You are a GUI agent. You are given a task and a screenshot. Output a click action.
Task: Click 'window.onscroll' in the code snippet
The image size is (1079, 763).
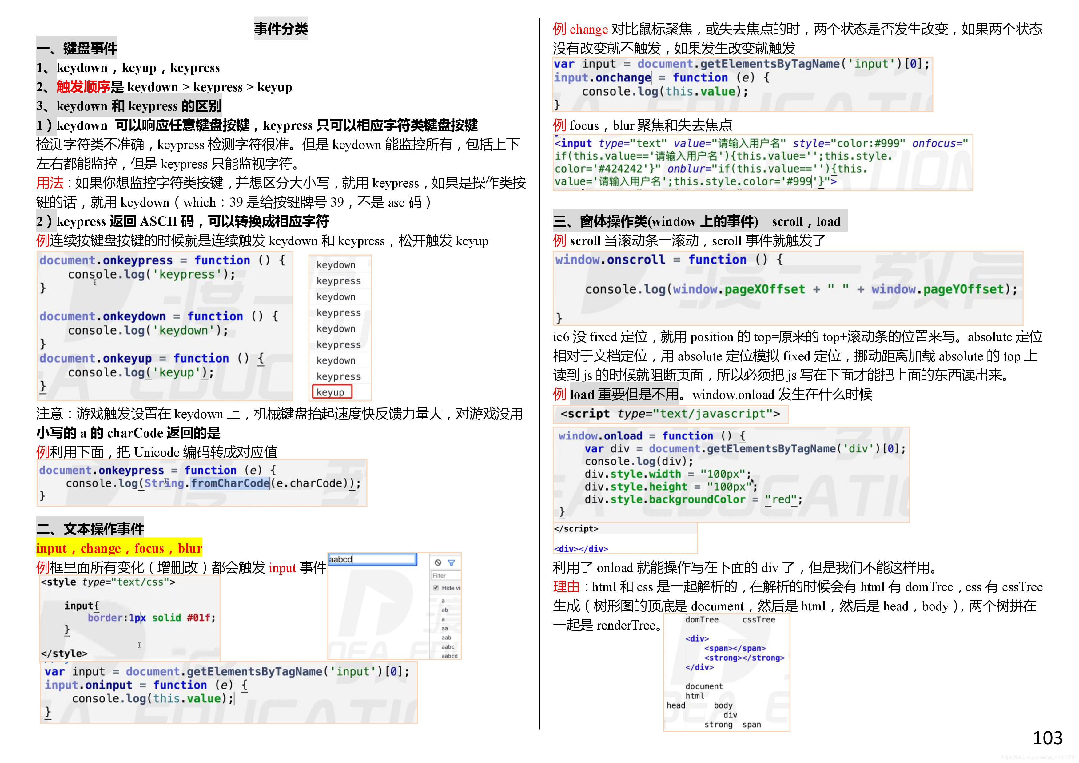(x=610, y=259)
